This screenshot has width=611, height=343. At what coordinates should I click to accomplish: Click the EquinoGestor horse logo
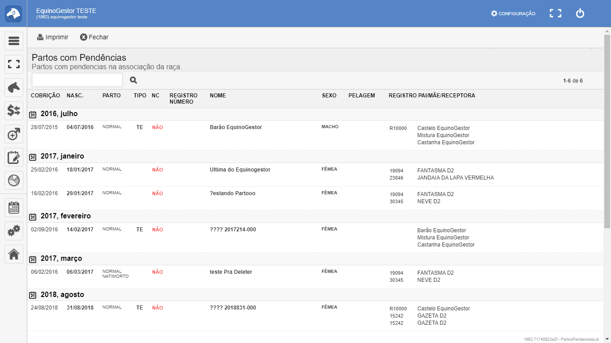(13, 13)
